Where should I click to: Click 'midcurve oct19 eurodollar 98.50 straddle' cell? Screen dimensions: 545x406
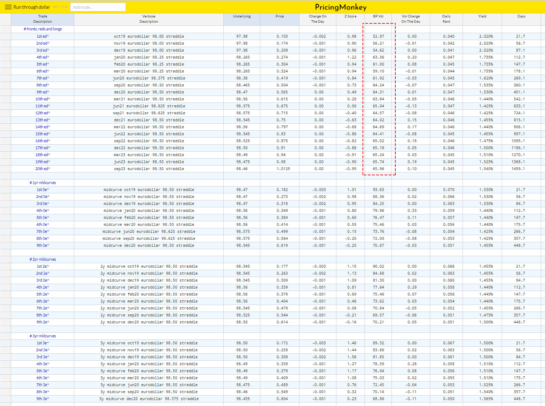pyautogui.click(x=149, y=190)
